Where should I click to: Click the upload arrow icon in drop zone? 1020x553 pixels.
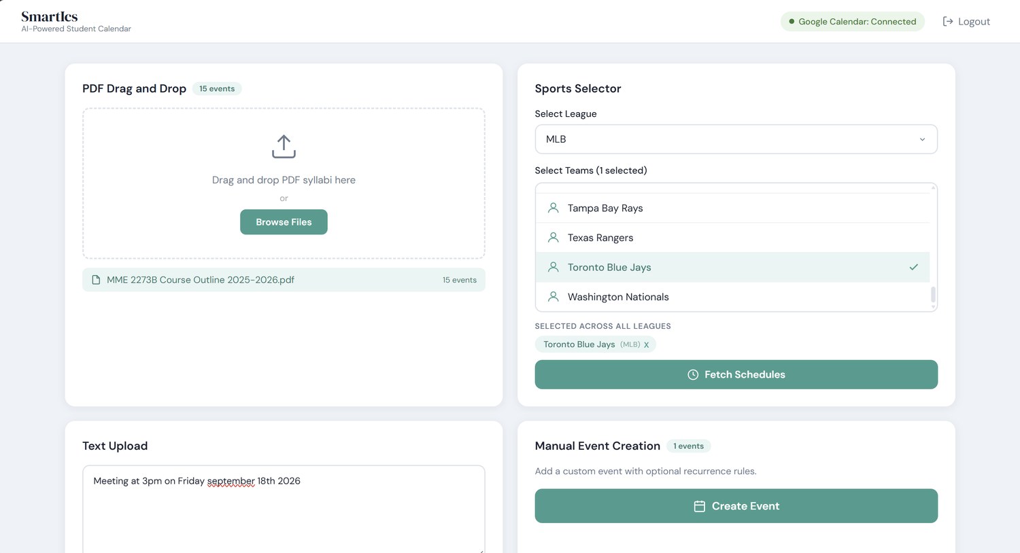(284, 146)
